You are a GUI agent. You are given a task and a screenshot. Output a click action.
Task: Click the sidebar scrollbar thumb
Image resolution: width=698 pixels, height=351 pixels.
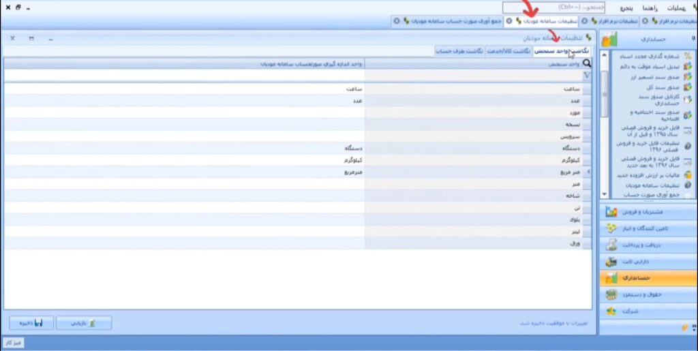(x=604, y=93)
